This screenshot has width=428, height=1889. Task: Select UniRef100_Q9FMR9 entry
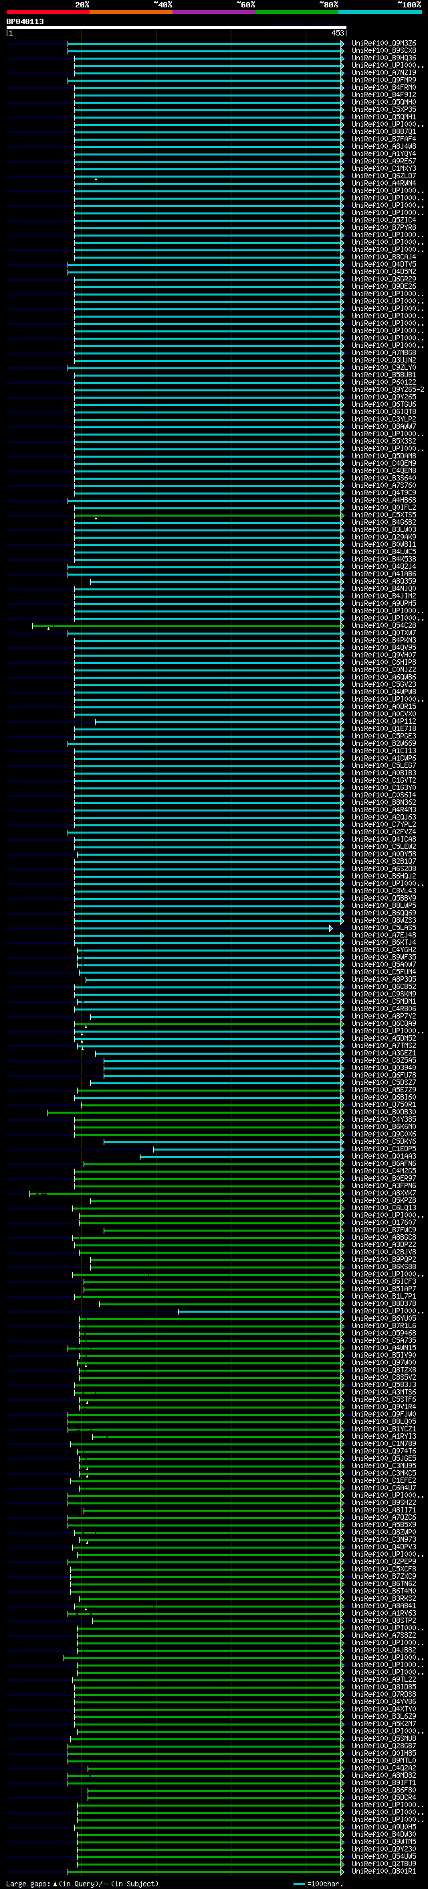coord(383,80)
